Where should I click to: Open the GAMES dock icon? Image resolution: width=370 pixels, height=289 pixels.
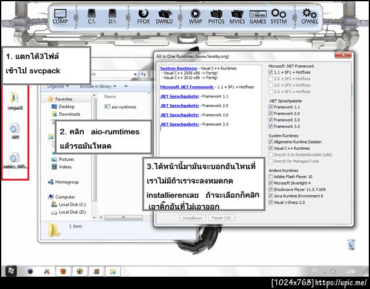[258, 17]
